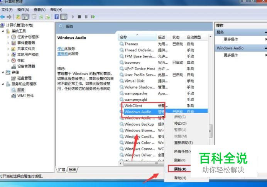Open Device Manager (设备管理器) in tree
Screen dimensions: 267x187
26,66
